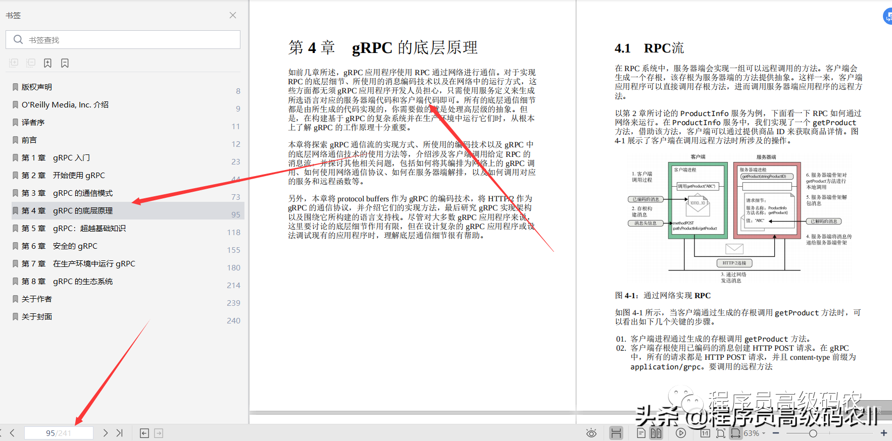This screenshot has width=892, height=441.
Task: Click the blue floating button at top right
Action: (x=888, y=16)
